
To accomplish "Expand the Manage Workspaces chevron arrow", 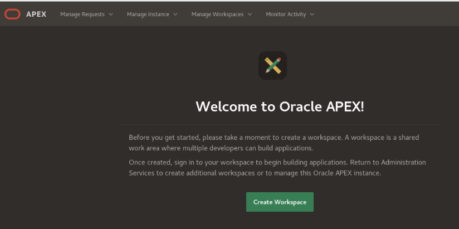I will (x=250, y=14).
